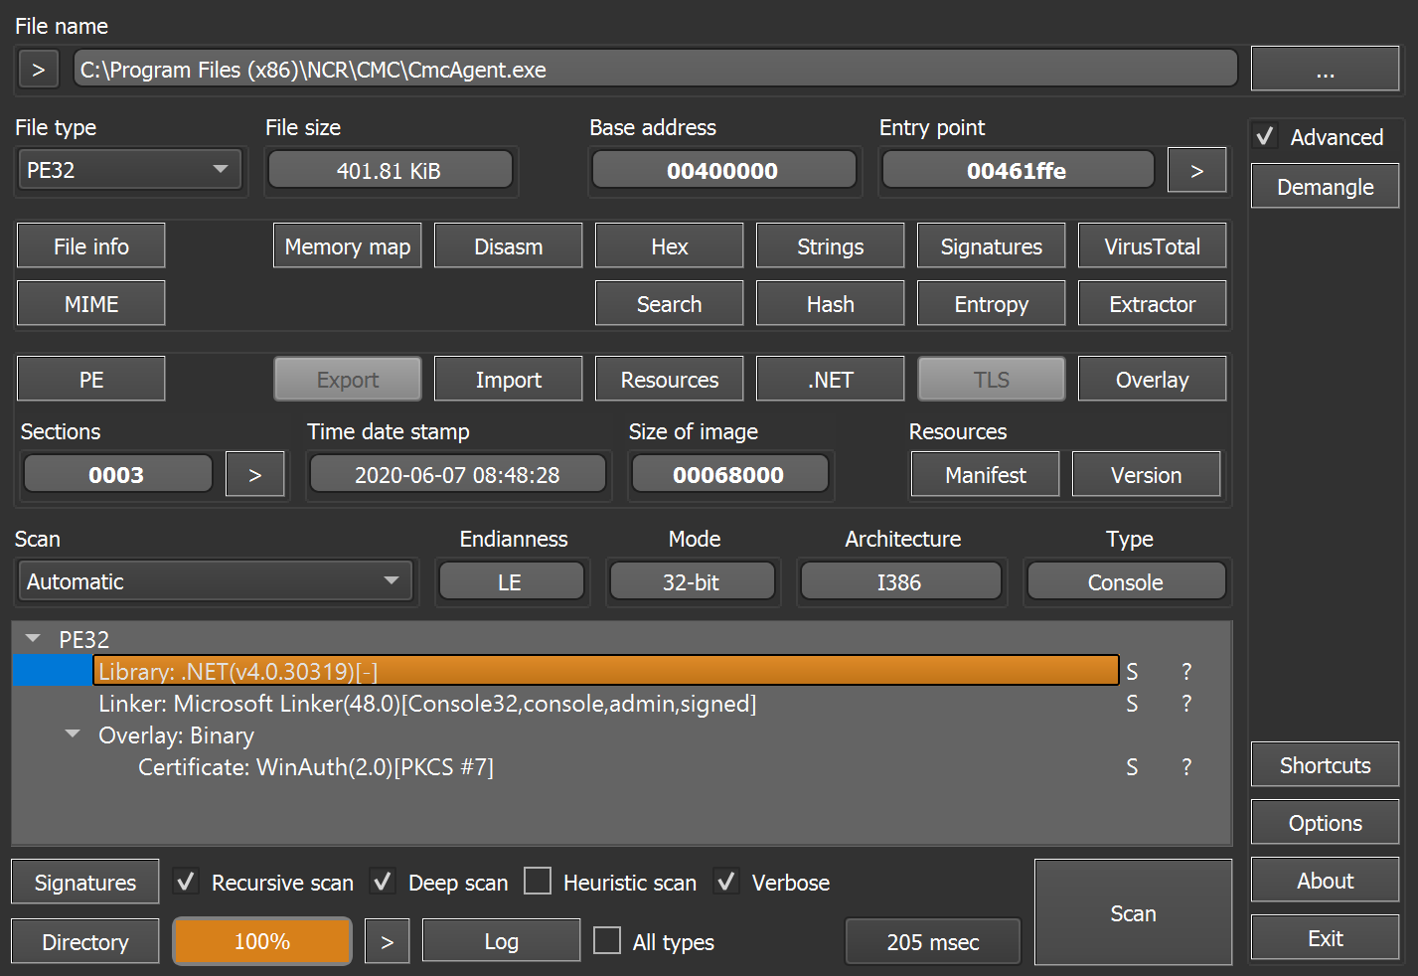1418x976 pixels.
Task: Open sections list via arrow beside 0003
Action: tap(254, 475)
